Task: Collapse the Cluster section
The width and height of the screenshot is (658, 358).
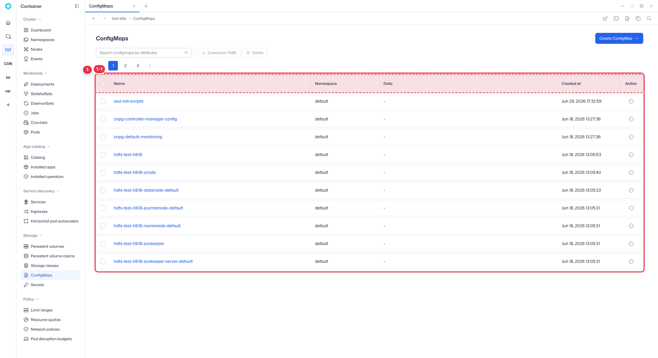Action: point(32,19)
